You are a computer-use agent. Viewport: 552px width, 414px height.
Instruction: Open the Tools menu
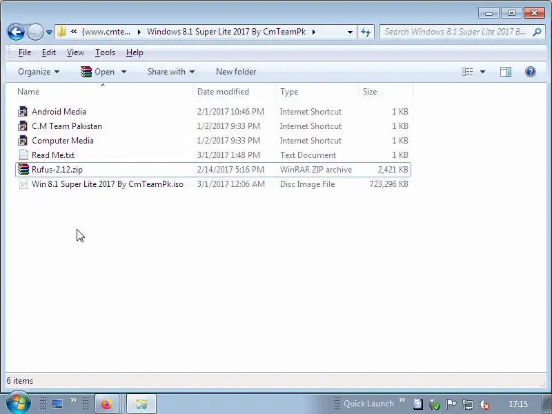[x=105, y=52]
